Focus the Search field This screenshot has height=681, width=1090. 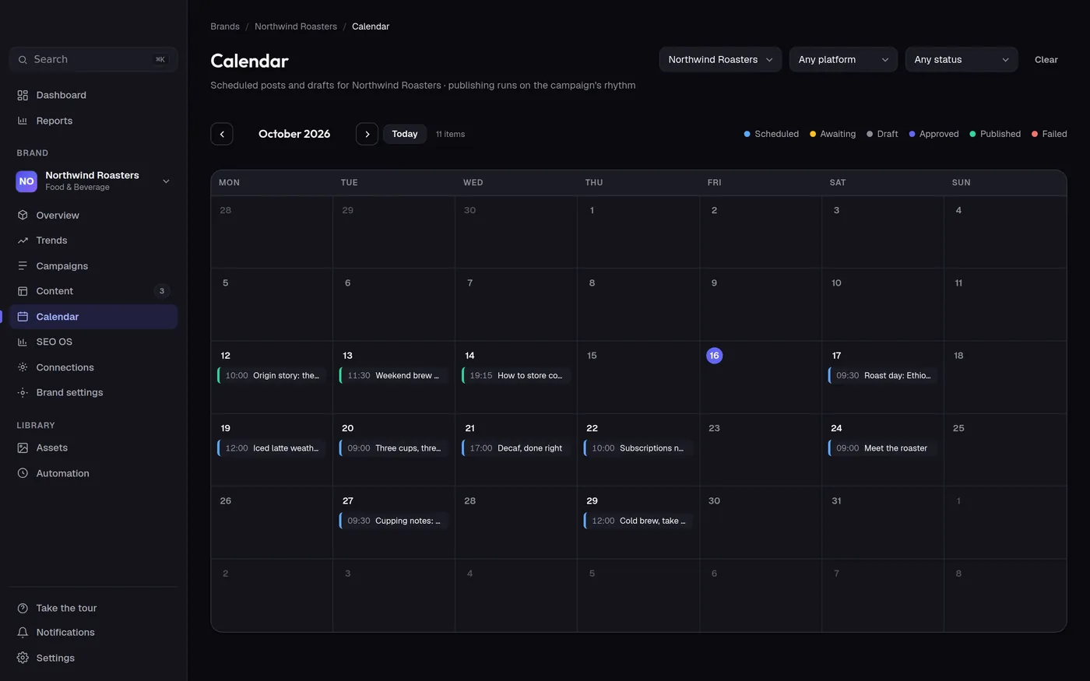[x=93, y=59]
